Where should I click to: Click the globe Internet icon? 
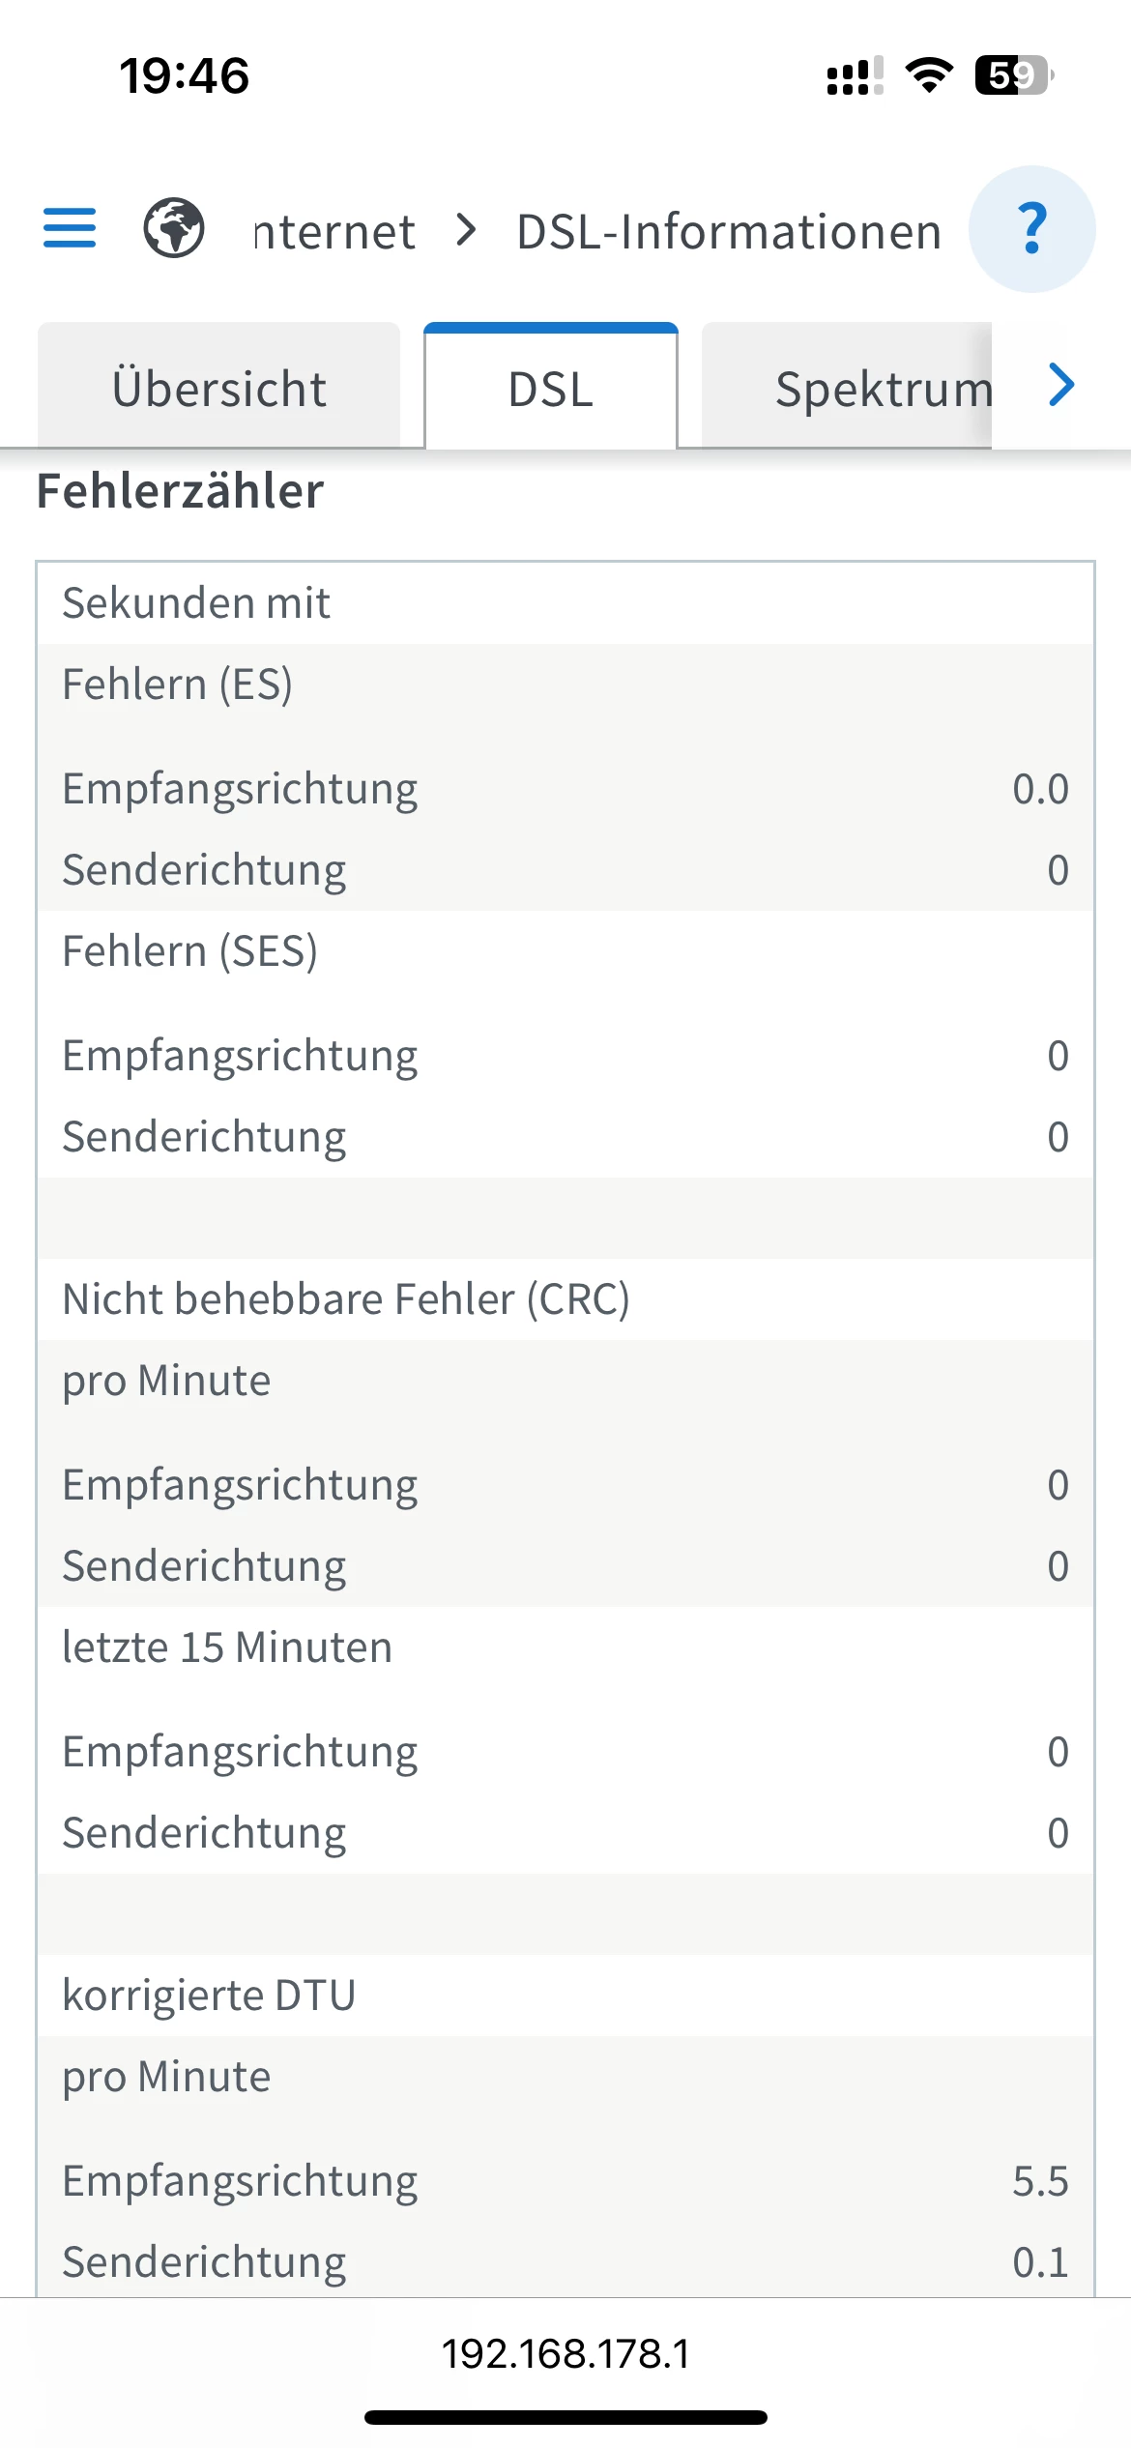[x=174, y=229]
